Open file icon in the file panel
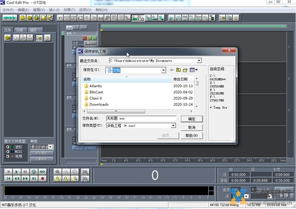 coord(7,38)
